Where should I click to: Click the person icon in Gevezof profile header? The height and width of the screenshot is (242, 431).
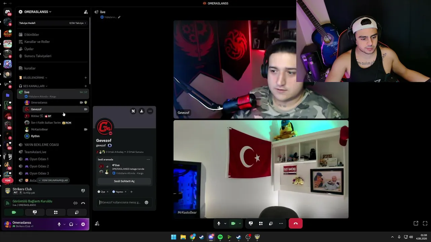(142, 111)
